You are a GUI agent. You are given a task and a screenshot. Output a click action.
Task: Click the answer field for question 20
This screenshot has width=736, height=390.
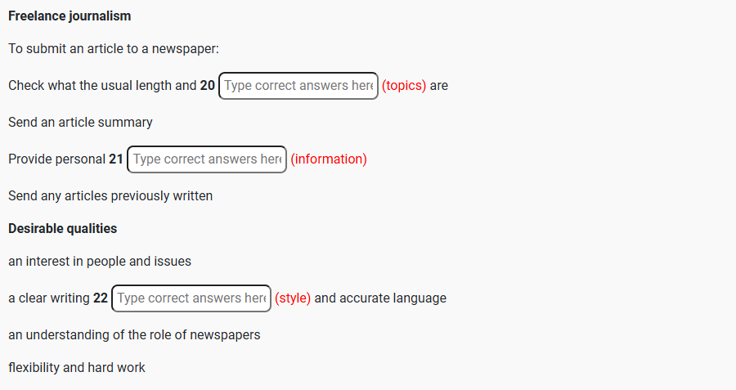pyautogui.click(x=298, y=86)
